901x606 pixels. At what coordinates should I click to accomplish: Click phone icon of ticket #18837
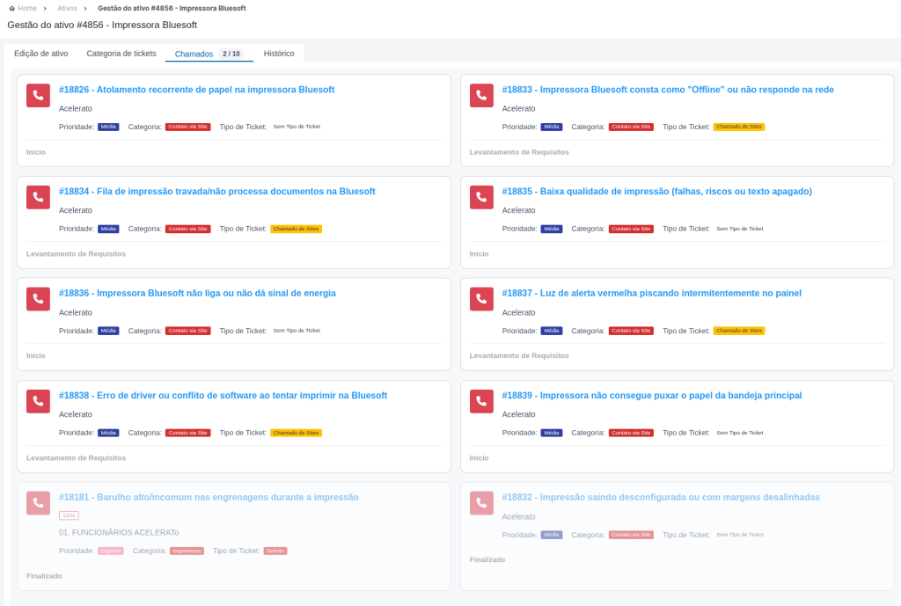click(481, 299)
